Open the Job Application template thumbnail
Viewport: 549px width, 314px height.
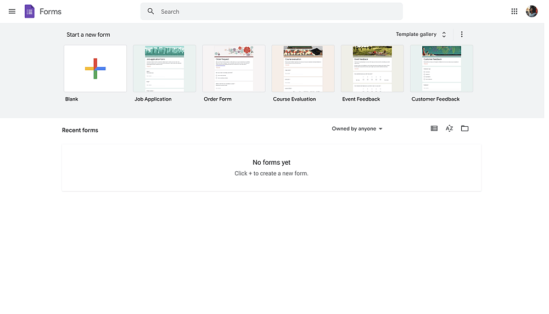pyautogui.click(x=166, y=69)
